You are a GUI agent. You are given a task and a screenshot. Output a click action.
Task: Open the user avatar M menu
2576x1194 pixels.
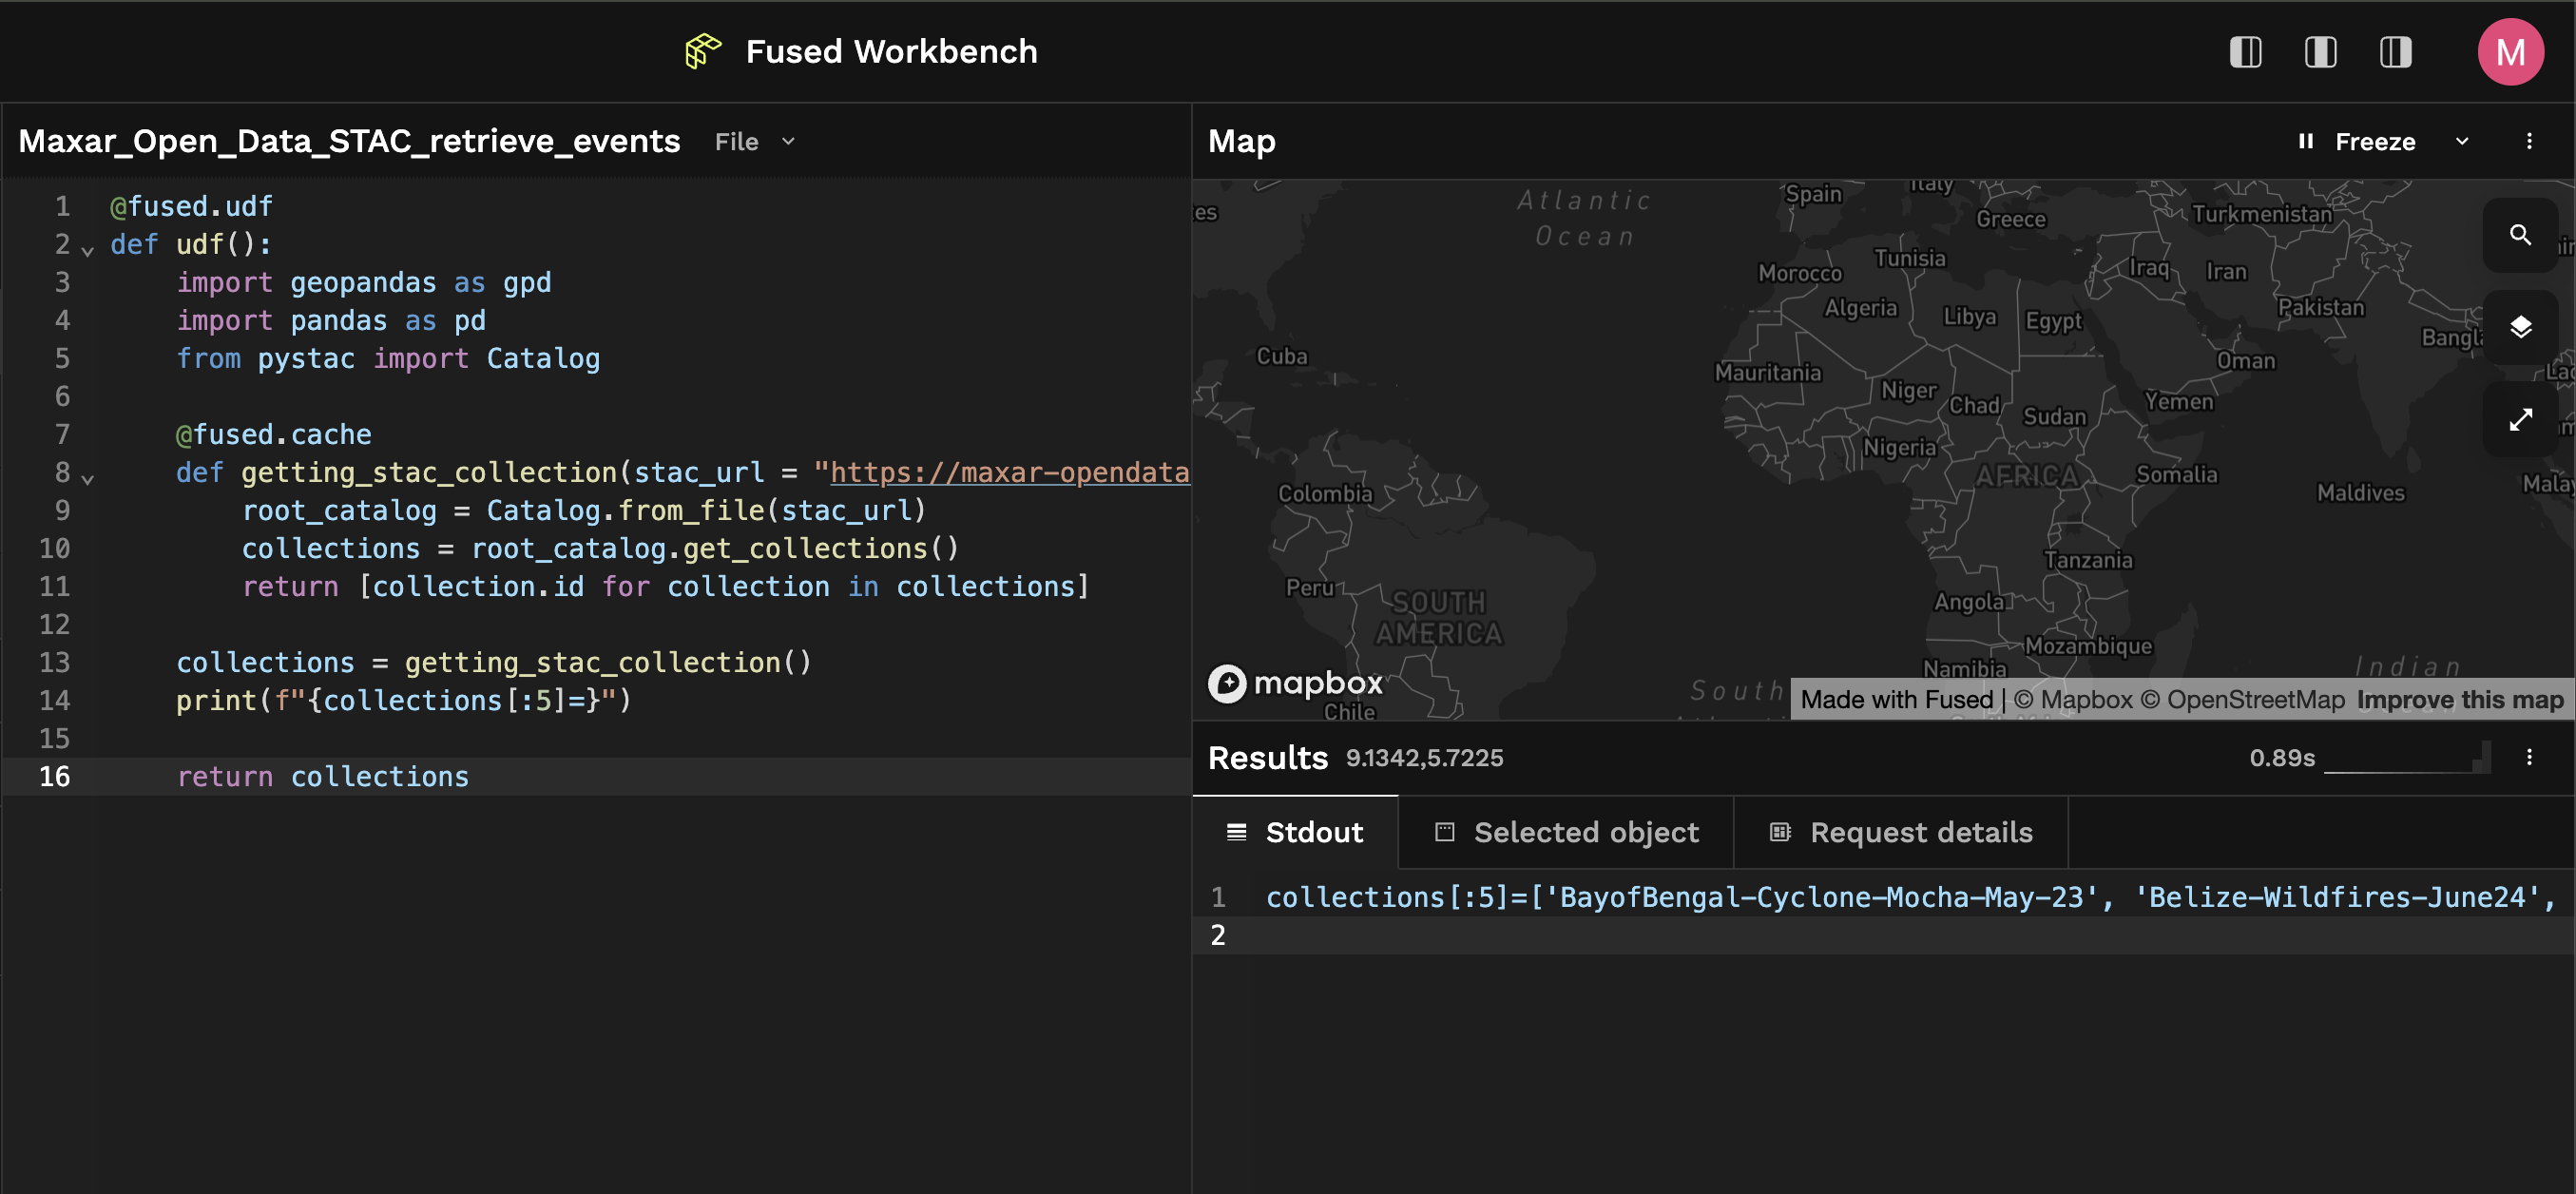tap(2510, 52)
